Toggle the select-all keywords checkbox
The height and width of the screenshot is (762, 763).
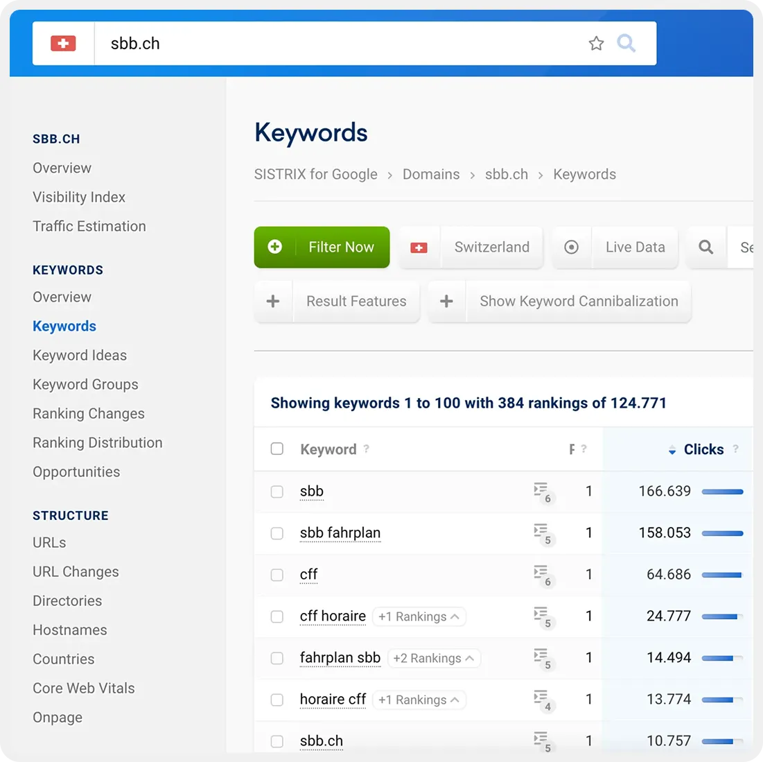[x=277, y=449]
